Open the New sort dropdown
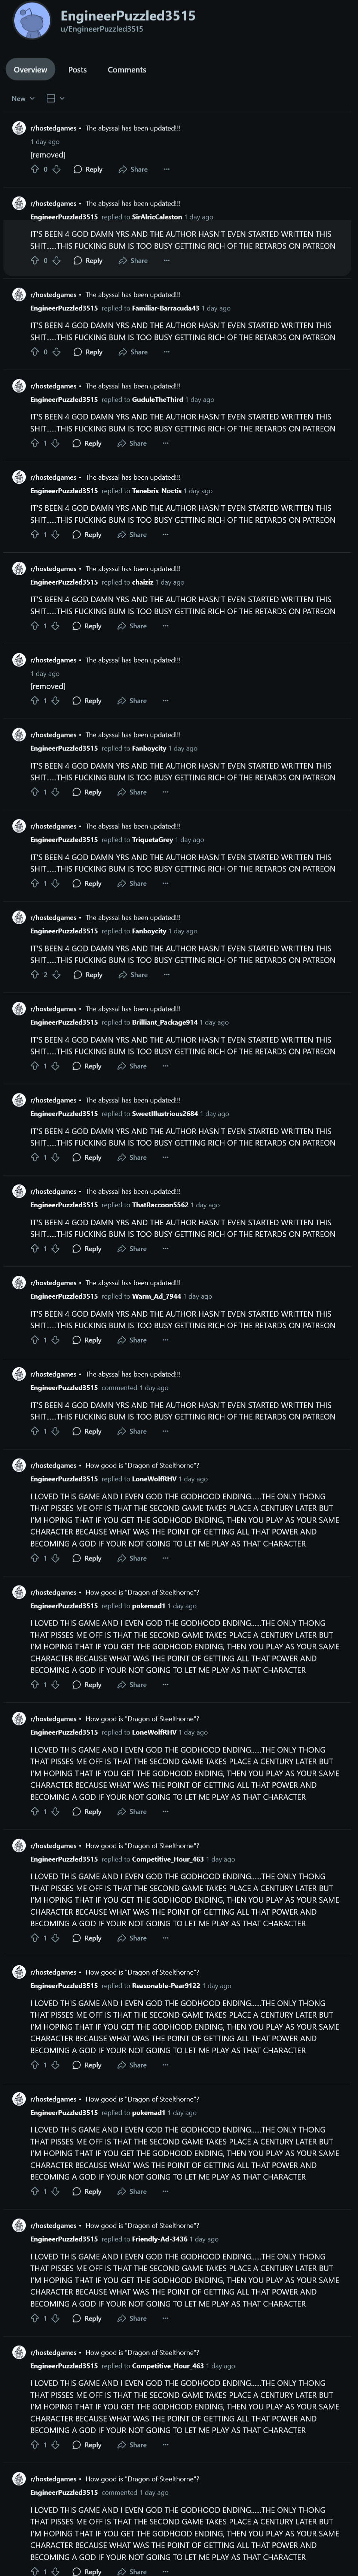358x2576 pixels. point(23,98)
